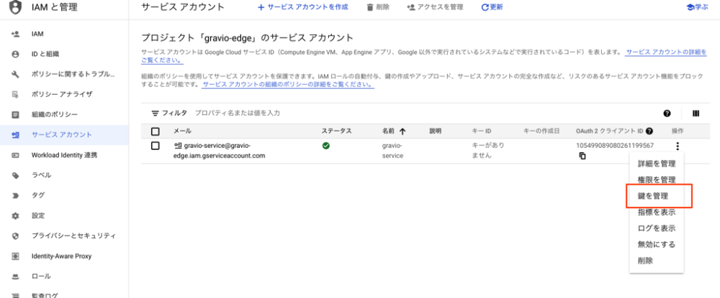Sort by メール column header
Image resolution: width=720 pixels, height=298 pixels.
coord(182,131)
